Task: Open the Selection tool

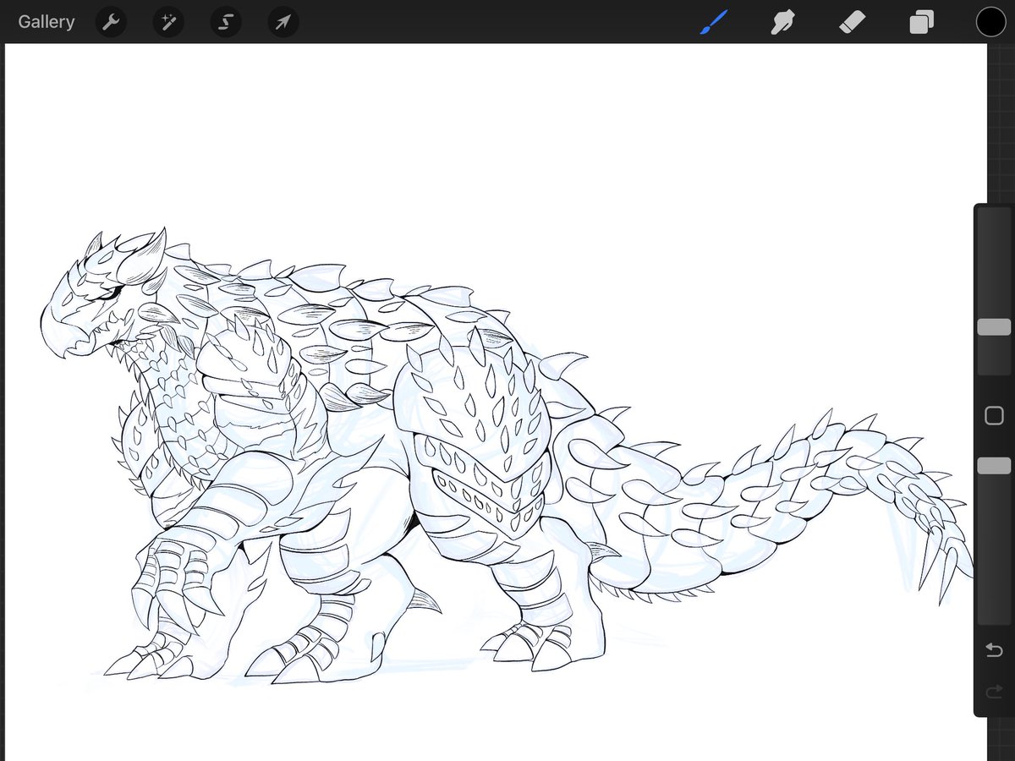Action: pos(226,22)
